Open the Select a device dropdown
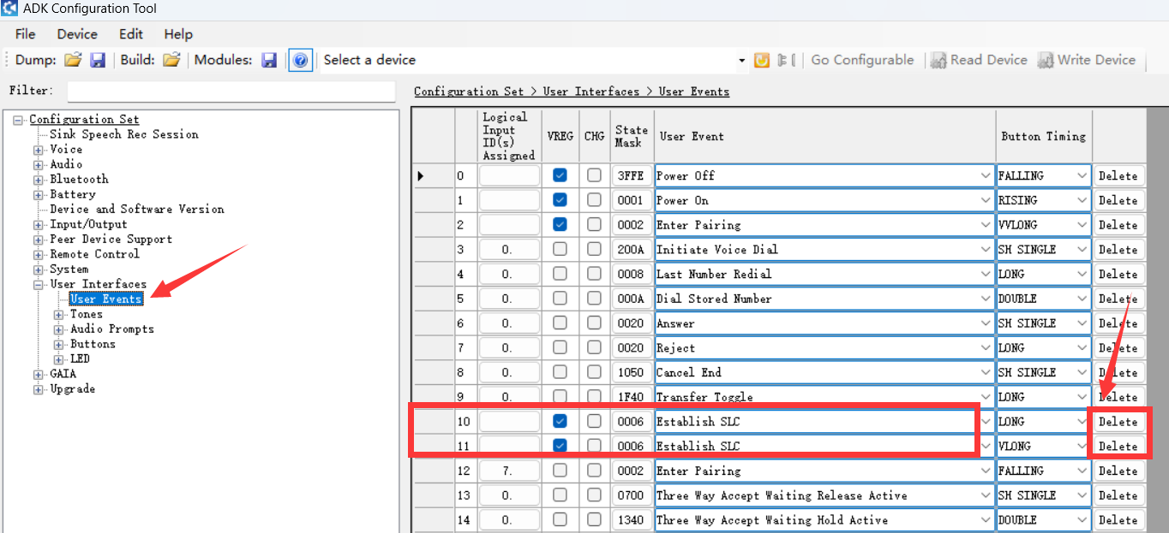This screenshot has height=533, width=1169. (741, 60)
